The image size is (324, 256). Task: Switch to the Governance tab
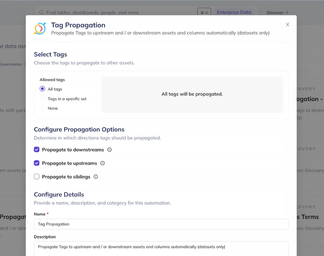[11, 64]
